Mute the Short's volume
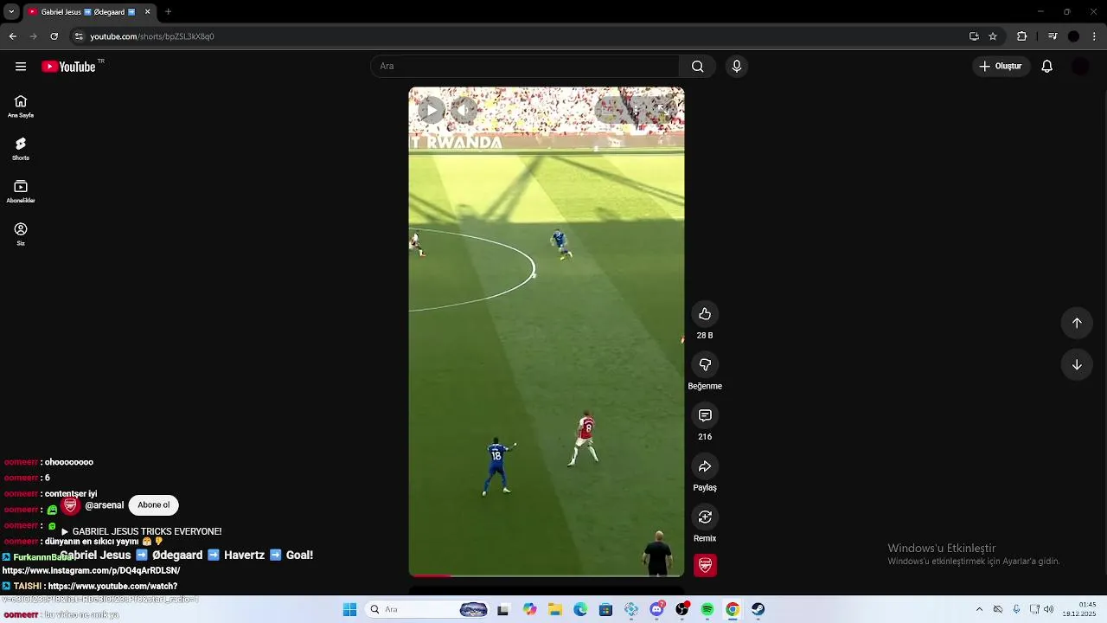The width and height of the screenshot is (1107, 623). click(465, 110)
